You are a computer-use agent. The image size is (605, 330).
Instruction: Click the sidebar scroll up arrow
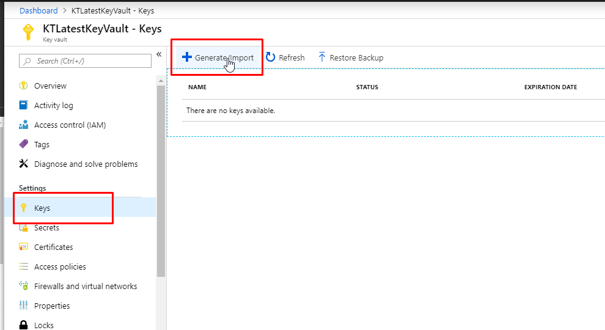pyautogui.click(x=161, y=81)
